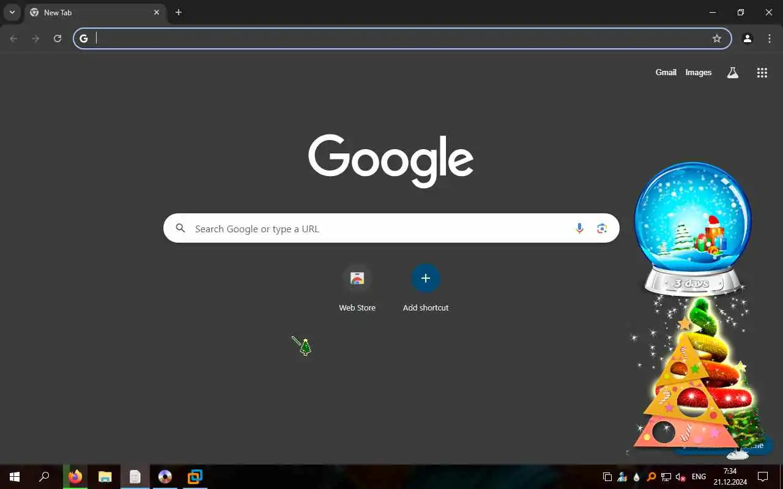Click the orange magnifier tray icon
This screenshot has height=489, width=783.
651,477
